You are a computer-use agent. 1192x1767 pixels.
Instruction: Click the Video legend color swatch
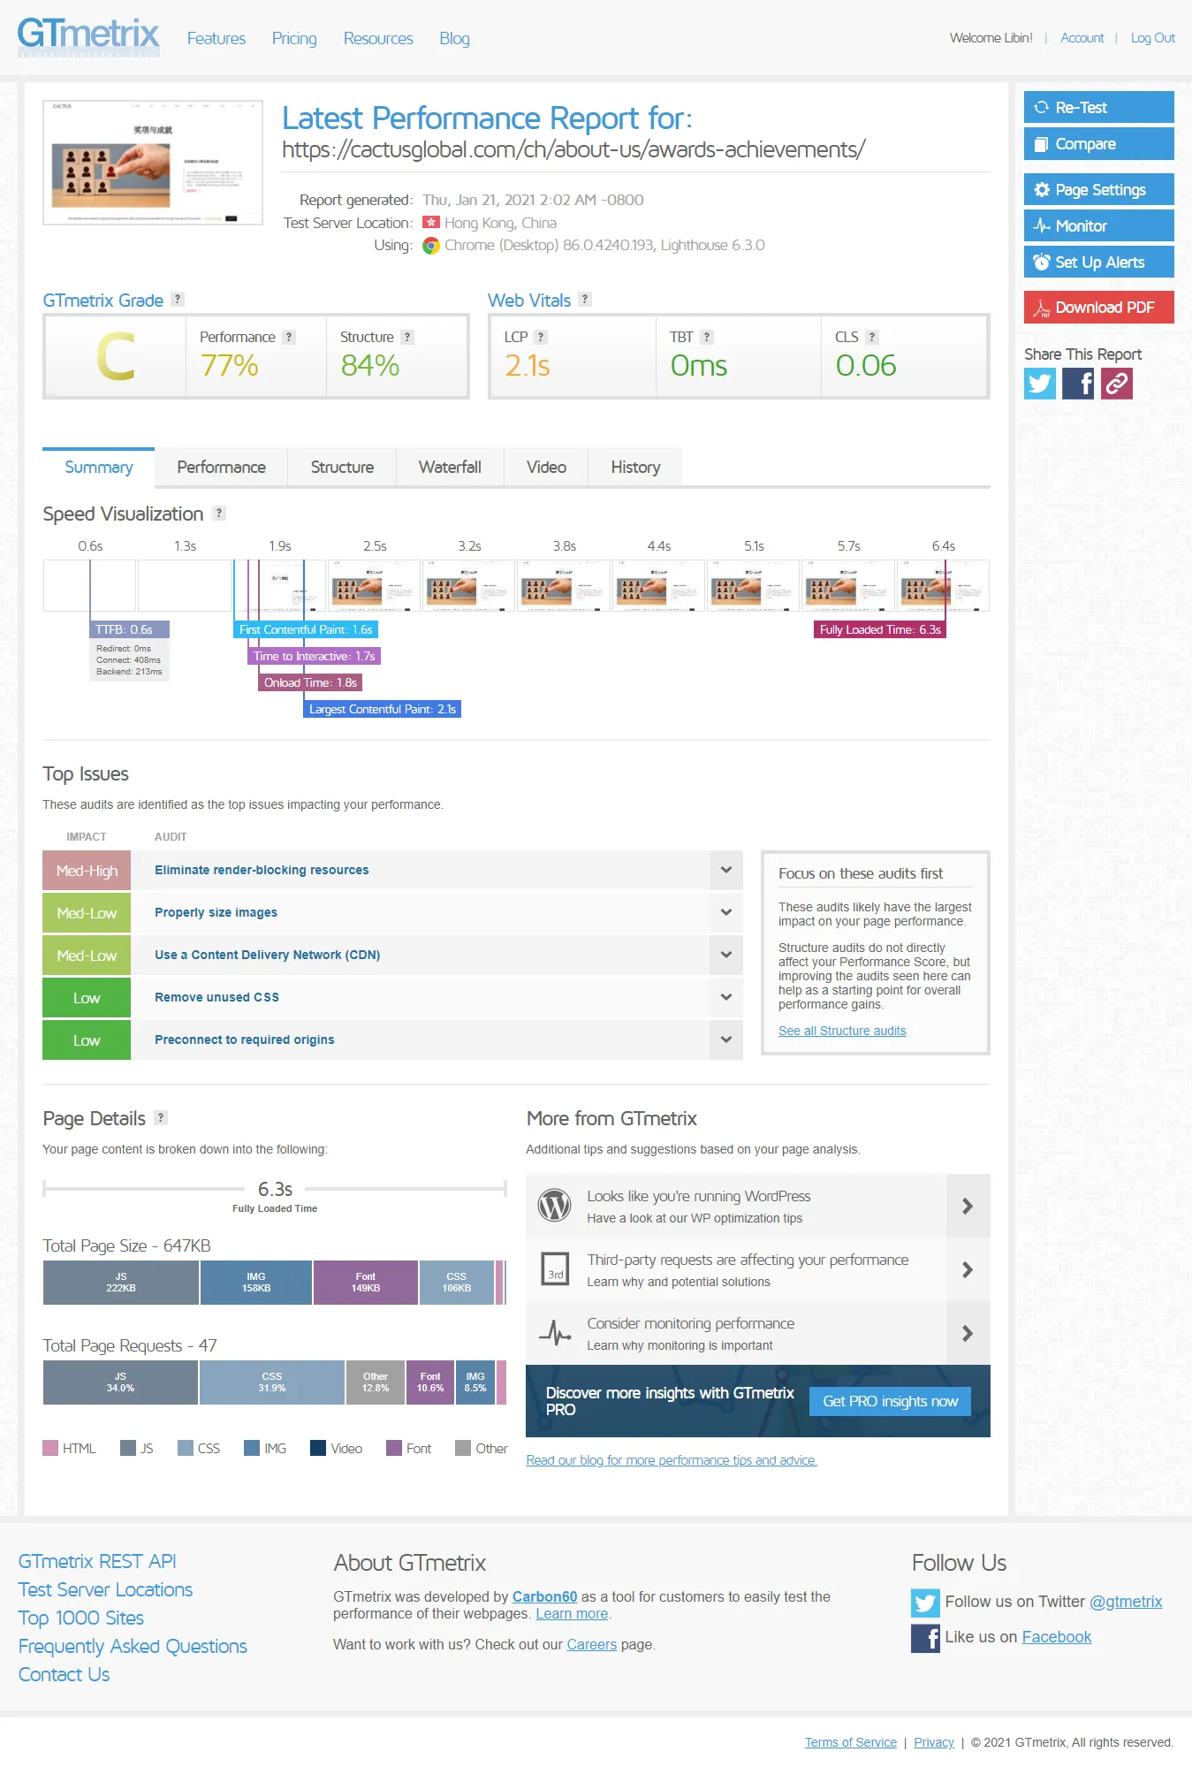(318, 1448)
